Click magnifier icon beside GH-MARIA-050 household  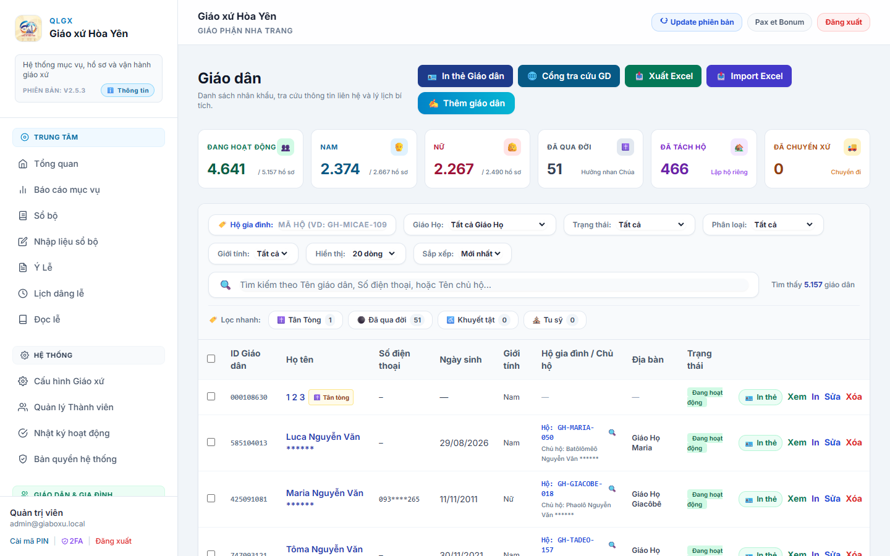[612, 432]
